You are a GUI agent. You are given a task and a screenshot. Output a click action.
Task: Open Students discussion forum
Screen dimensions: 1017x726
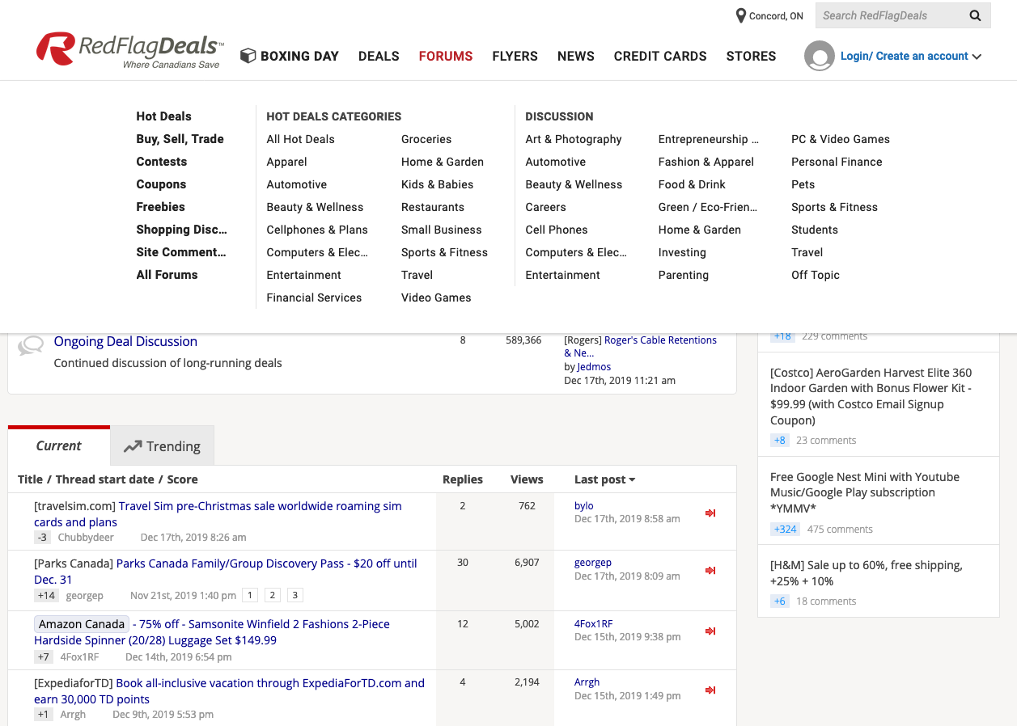pyautogui.click(x=815, y=230)
